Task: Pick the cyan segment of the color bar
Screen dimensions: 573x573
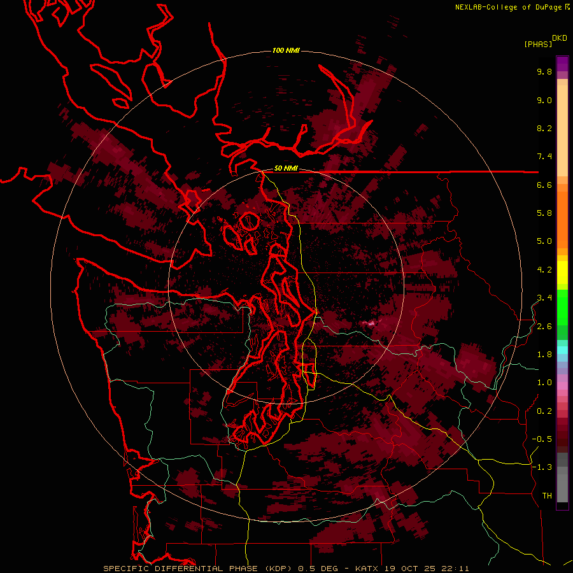Action: (x=562, y=350)
